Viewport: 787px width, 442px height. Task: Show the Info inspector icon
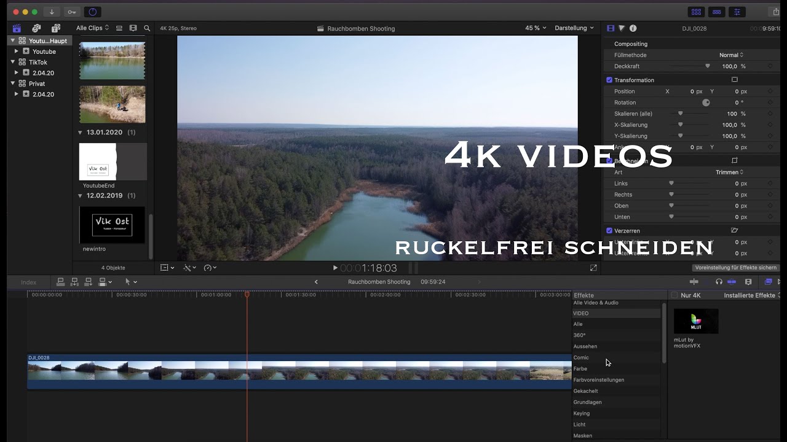633,28
